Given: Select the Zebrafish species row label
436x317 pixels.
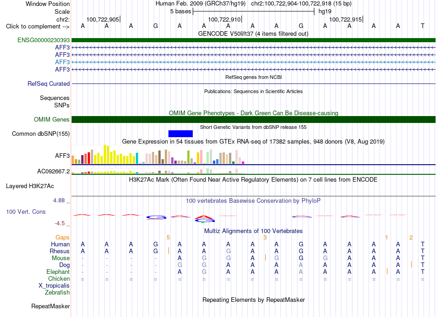Looking at the screenshot, I should (57, 293).
